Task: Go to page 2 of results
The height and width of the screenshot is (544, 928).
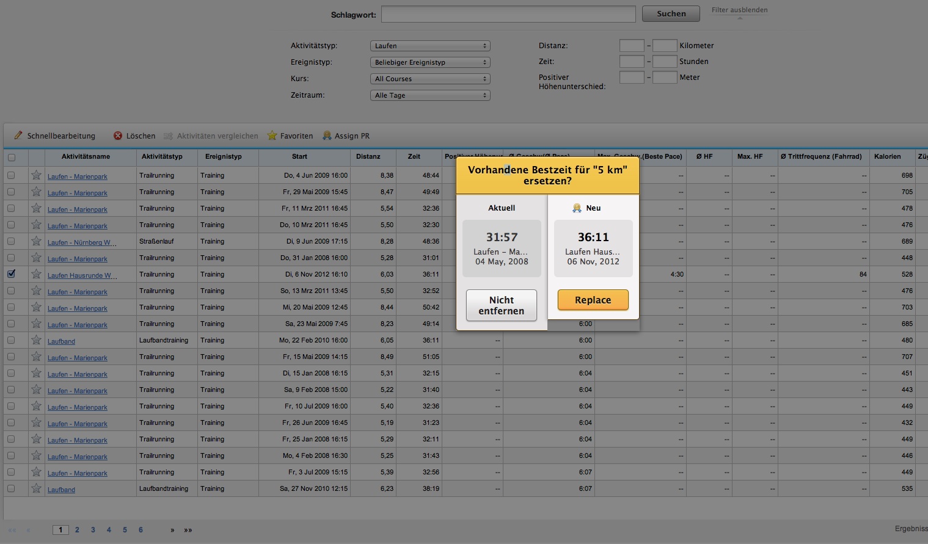Action: (x=77, y=530)
